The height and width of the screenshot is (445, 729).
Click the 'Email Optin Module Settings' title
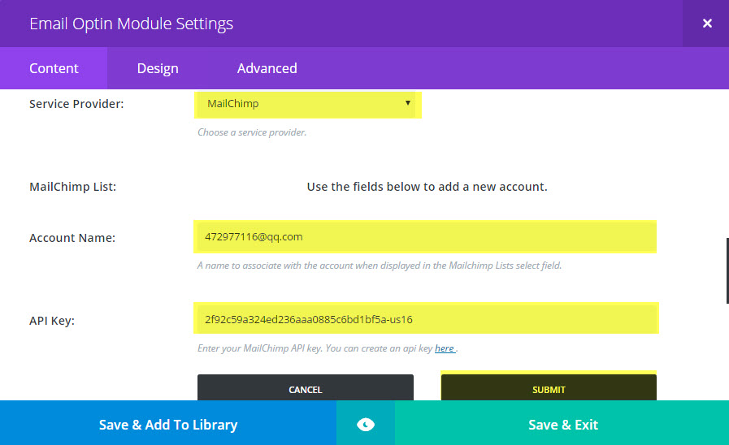pos(131,24)
